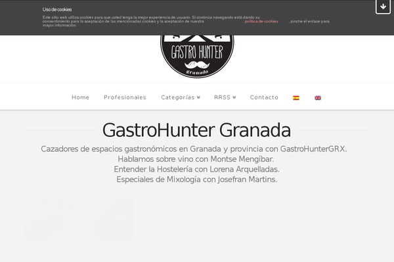This screenshot has width=394, height=262.
Task: Click the 'Uso de cookies' title
Action: click(57, 10)
